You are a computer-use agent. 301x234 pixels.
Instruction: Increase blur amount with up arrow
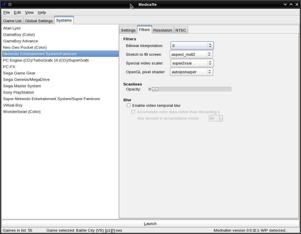tap(221, 117)
